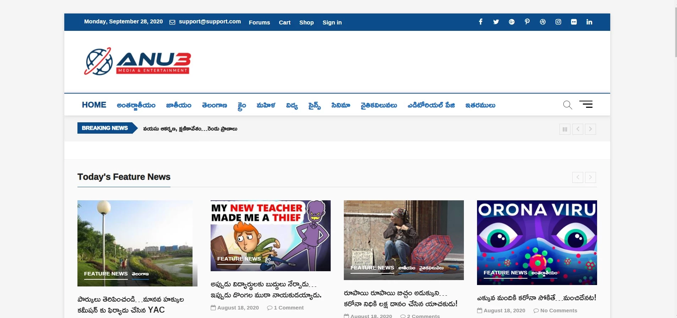This screenshot has width=677, height=318.
Task: Open the అంతర్జాతీయం menu item
Action: (x=136, y=106)
